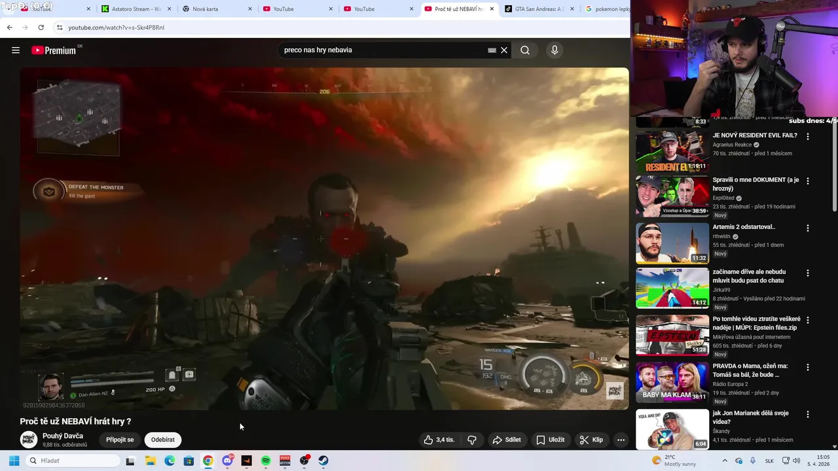The width and height of the screenshot is (838, 471).
Task: Open Steam from the taskbar
Action: click(x=323, y=461)
